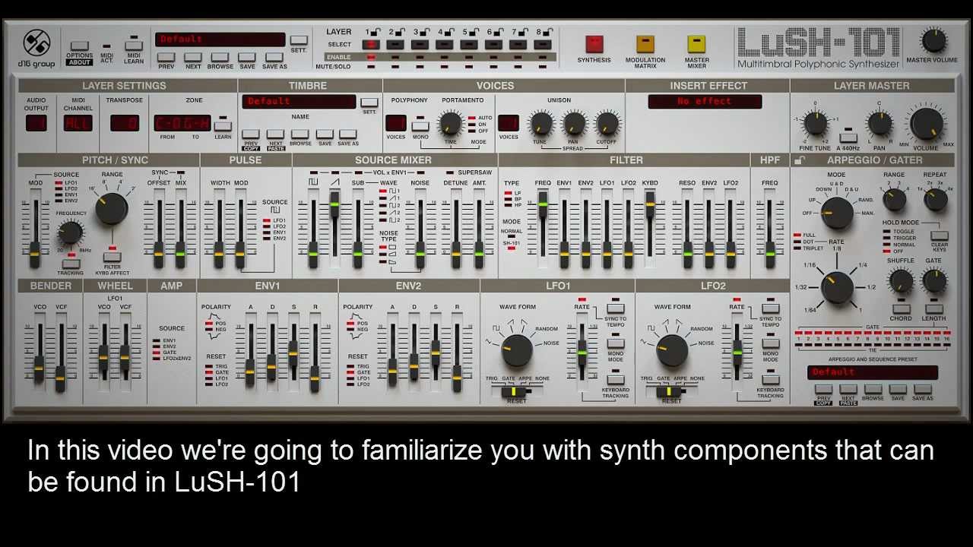Click the MIDI Channel ALL display
This screenshot has height=547, width=973.
[x=78, y=123]
